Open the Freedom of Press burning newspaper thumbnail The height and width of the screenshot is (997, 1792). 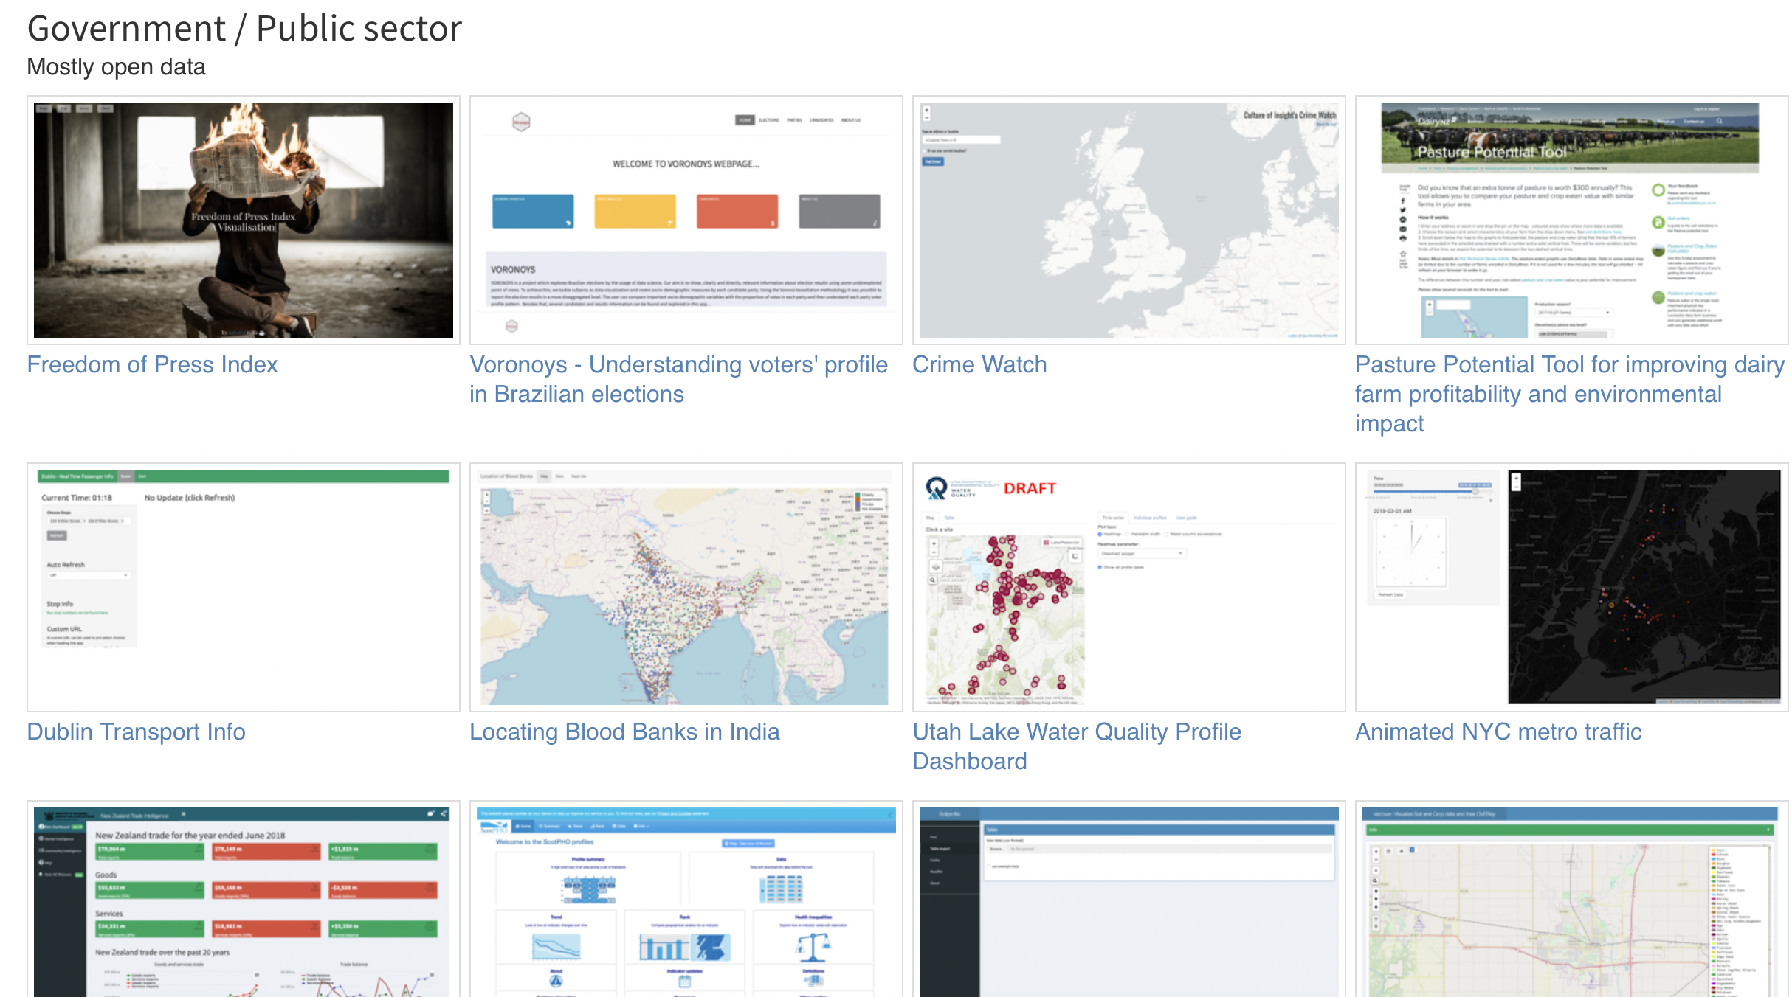pyautogui.click(x=244, y=220)
